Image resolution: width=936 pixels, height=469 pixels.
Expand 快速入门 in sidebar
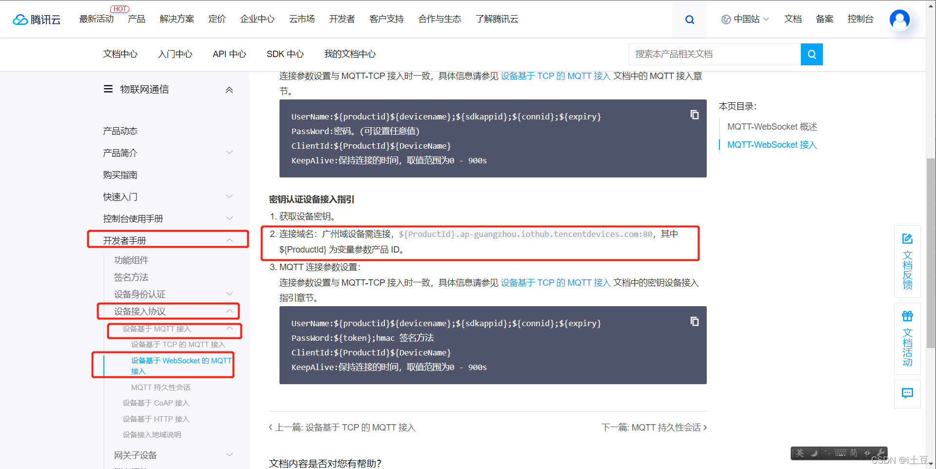(x=229, y=196)
